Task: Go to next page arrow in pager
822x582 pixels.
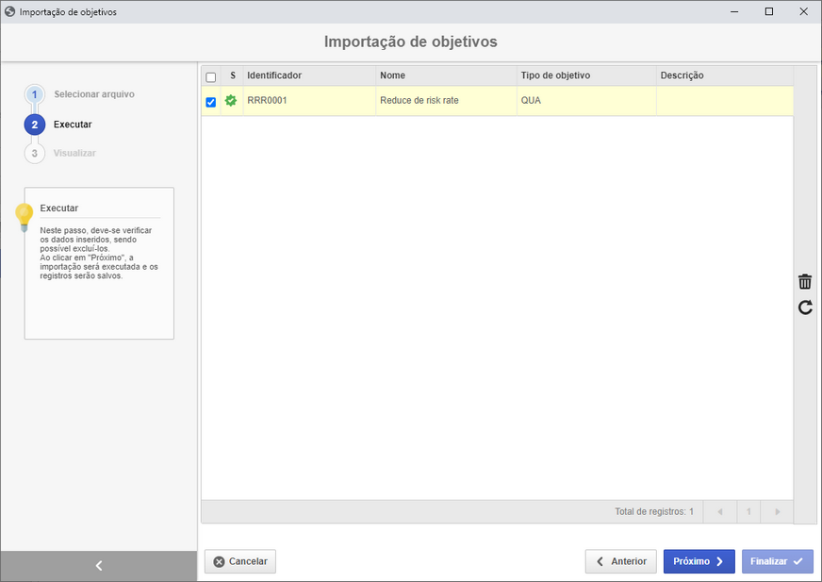Action: tap(778, 511)
